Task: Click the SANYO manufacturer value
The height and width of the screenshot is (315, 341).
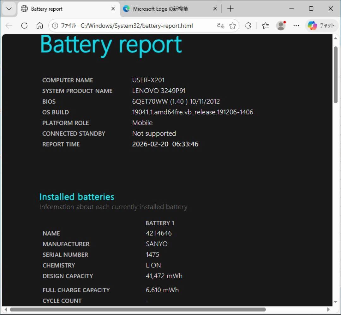Action: (157, 244)
